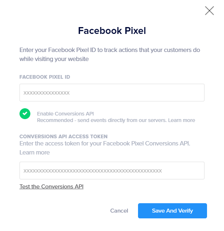Open Learn more link below access token description
224x231 pixels.
35,152
